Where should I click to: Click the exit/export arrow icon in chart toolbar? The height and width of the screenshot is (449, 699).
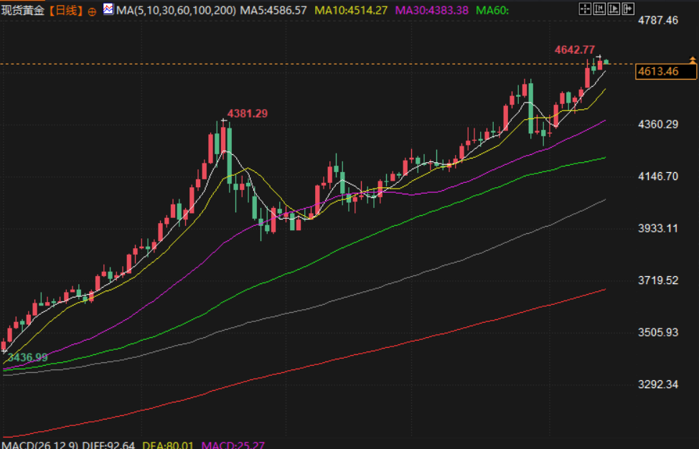[628, 9]
